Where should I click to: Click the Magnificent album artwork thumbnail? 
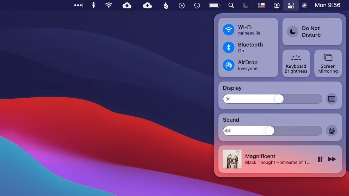pos(232,159)
